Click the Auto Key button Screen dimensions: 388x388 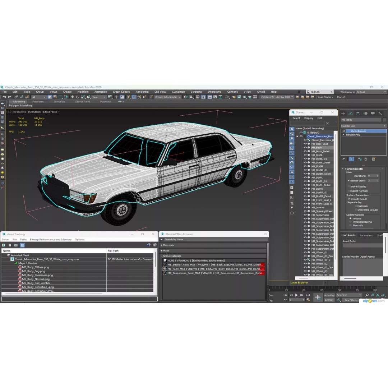[329, 295]
